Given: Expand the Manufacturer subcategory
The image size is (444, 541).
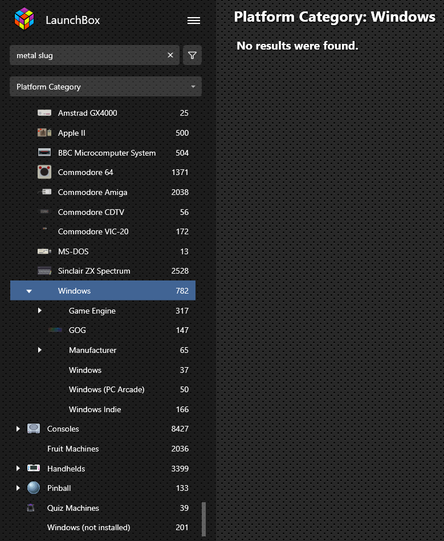Looking at the screenshot, I should coord(40,350).
